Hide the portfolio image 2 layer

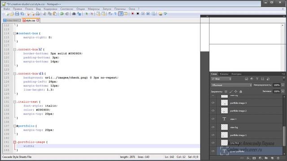(213, 110)
